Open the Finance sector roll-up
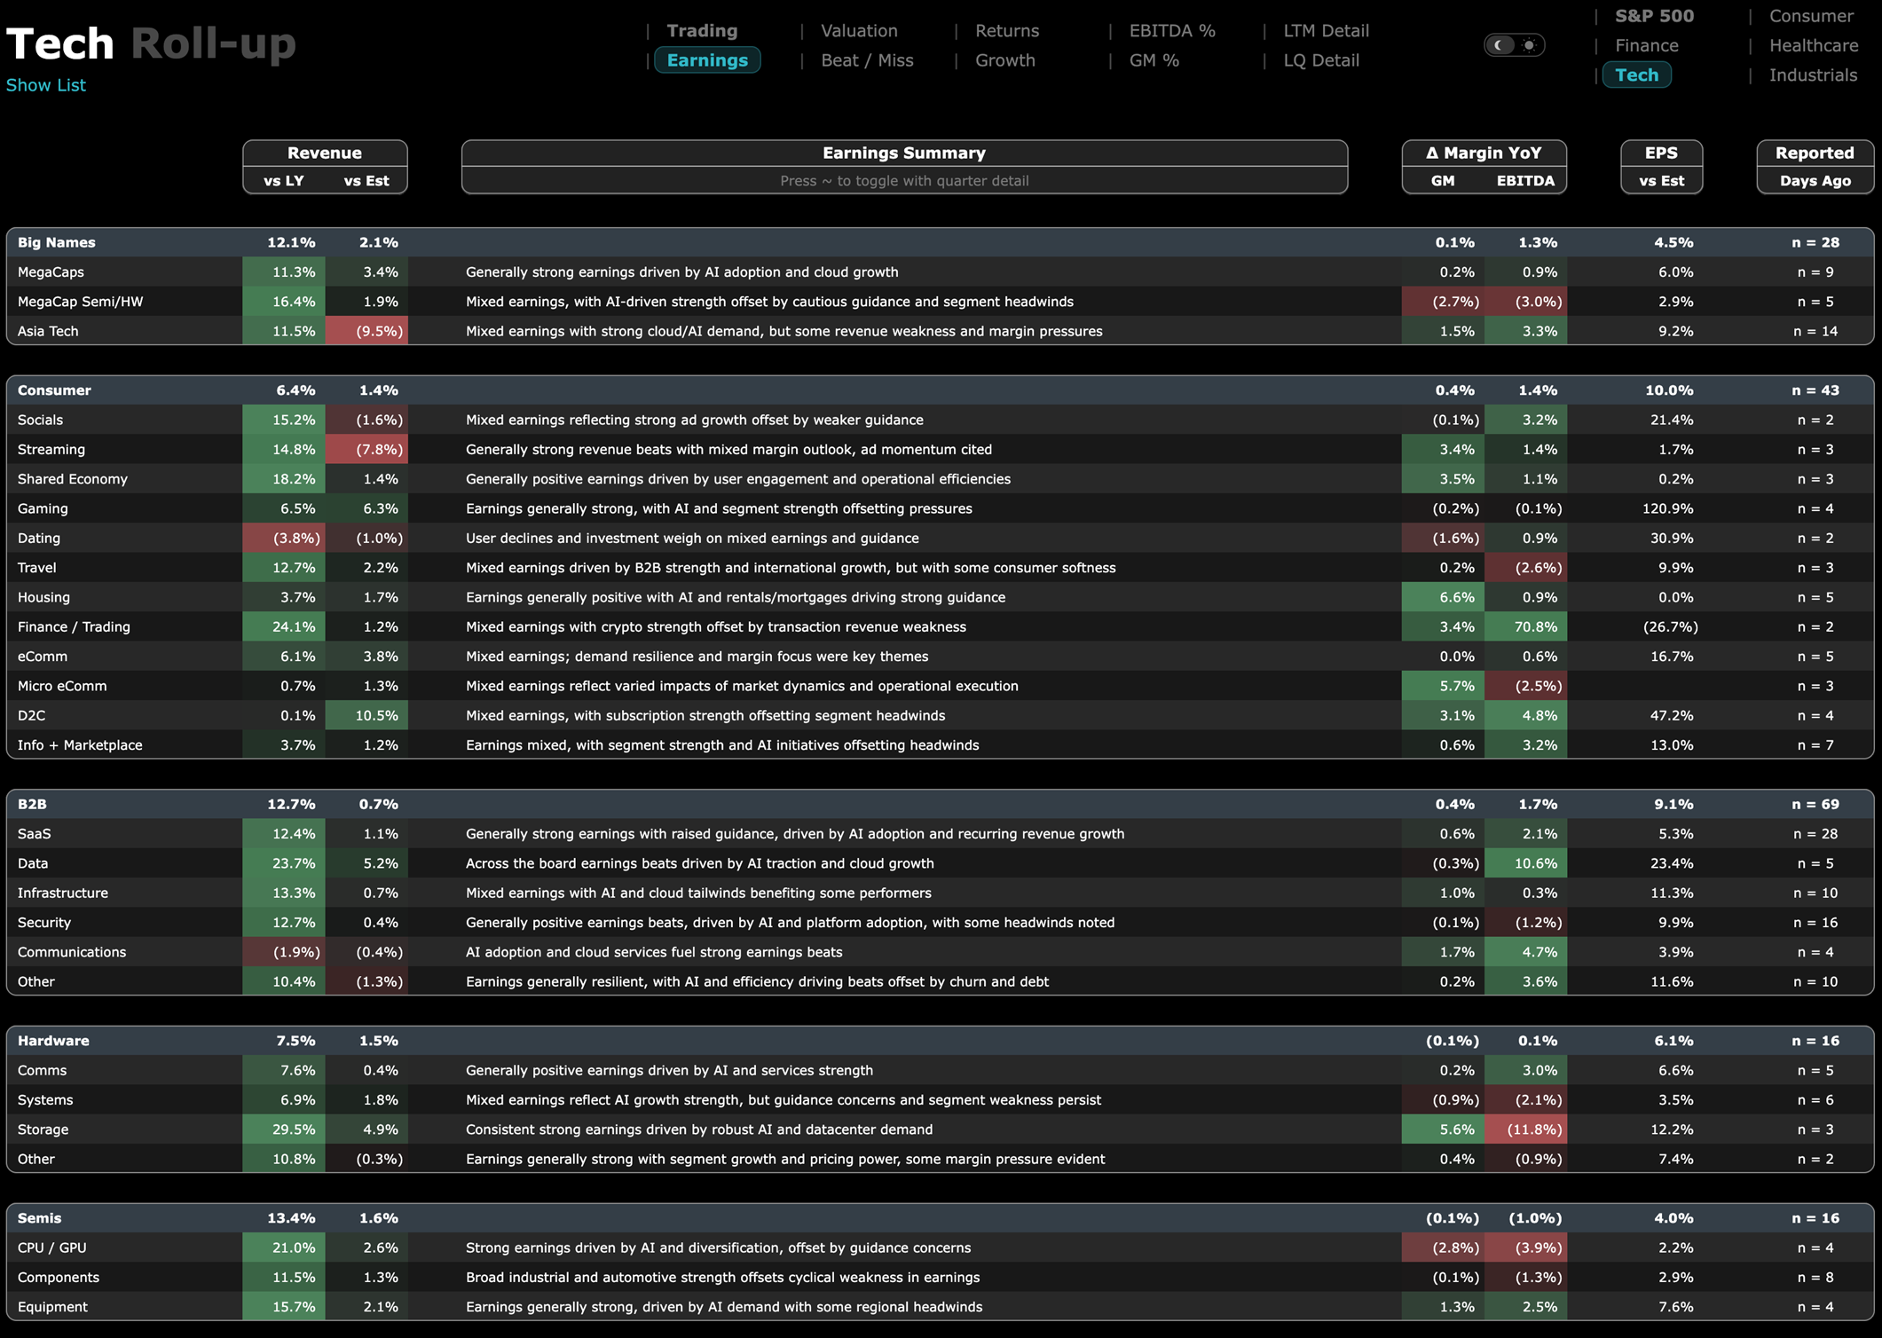 1646,45
